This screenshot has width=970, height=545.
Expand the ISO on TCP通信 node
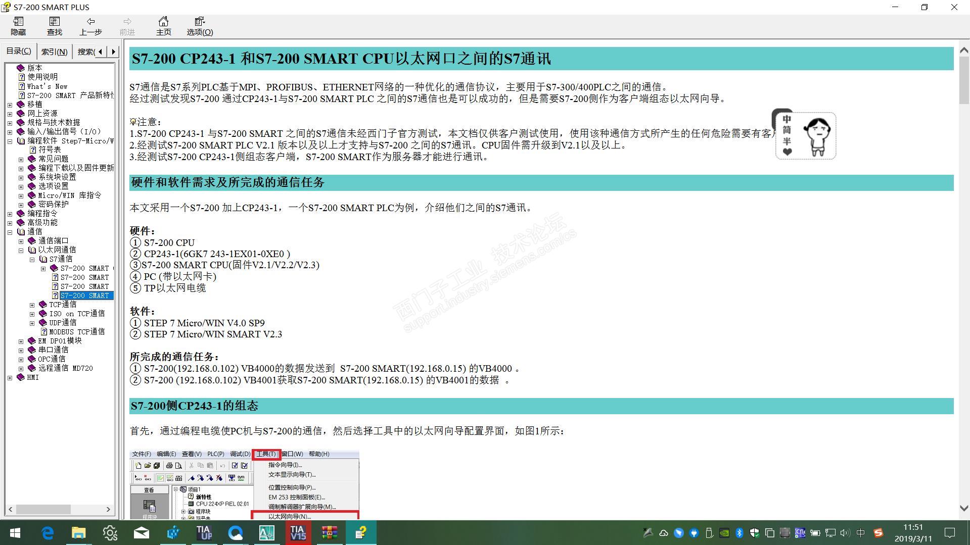click(x=32, y=314)
